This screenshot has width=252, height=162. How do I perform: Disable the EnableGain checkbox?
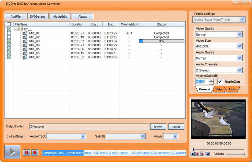[220, 82]
